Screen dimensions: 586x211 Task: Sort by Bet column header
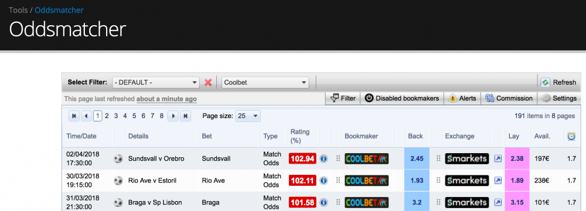207,136
